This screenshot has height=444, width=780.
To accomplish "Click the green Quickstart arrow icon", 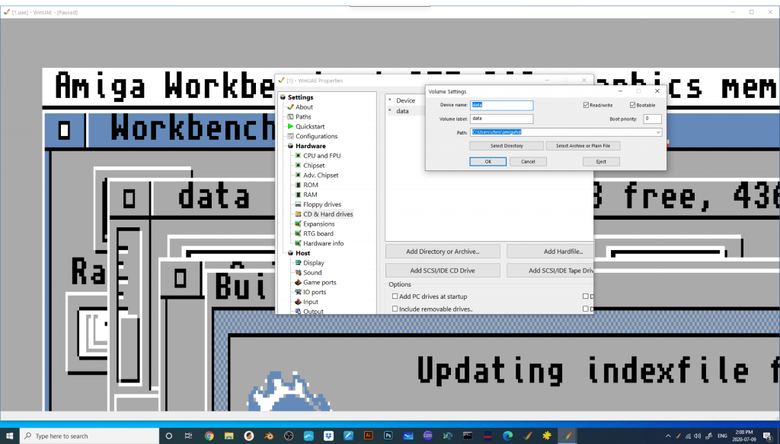I will point(290,126).
